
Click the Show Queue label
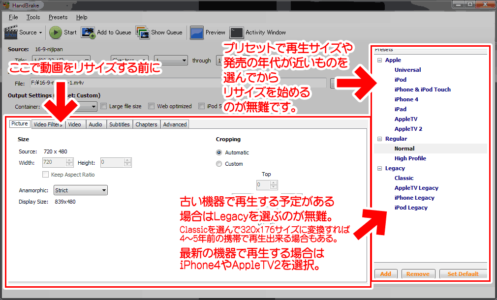point(167,32)
